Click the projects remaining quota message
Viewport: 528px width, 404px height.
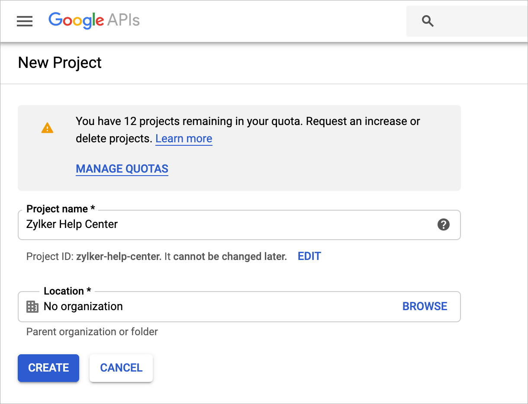click(248, 122)
